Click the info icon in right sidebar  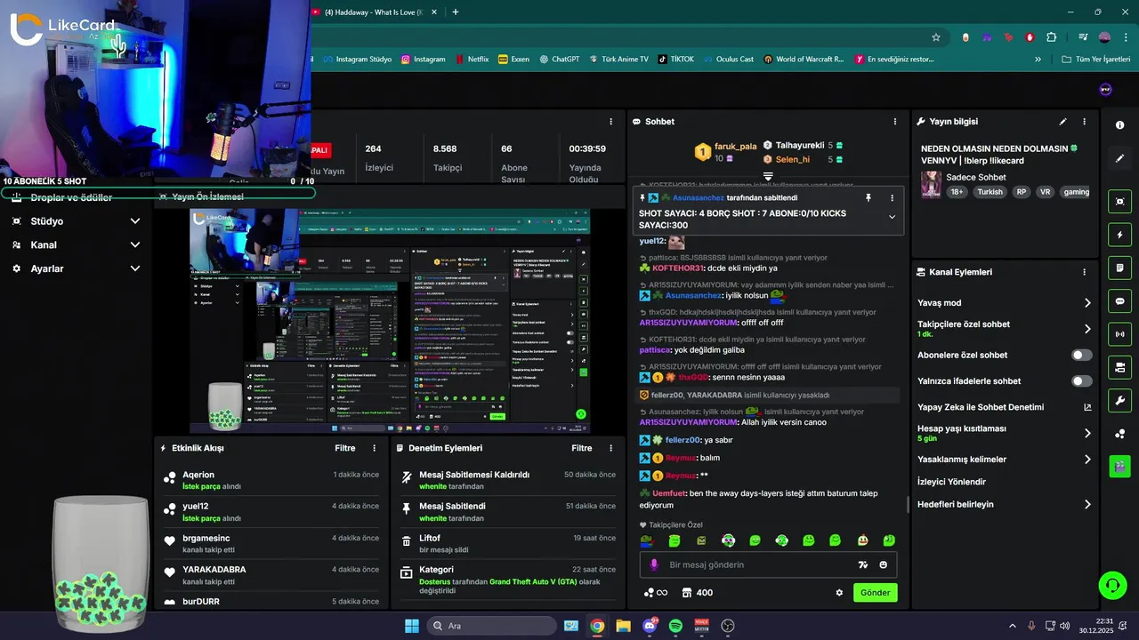click(1120, 125)
